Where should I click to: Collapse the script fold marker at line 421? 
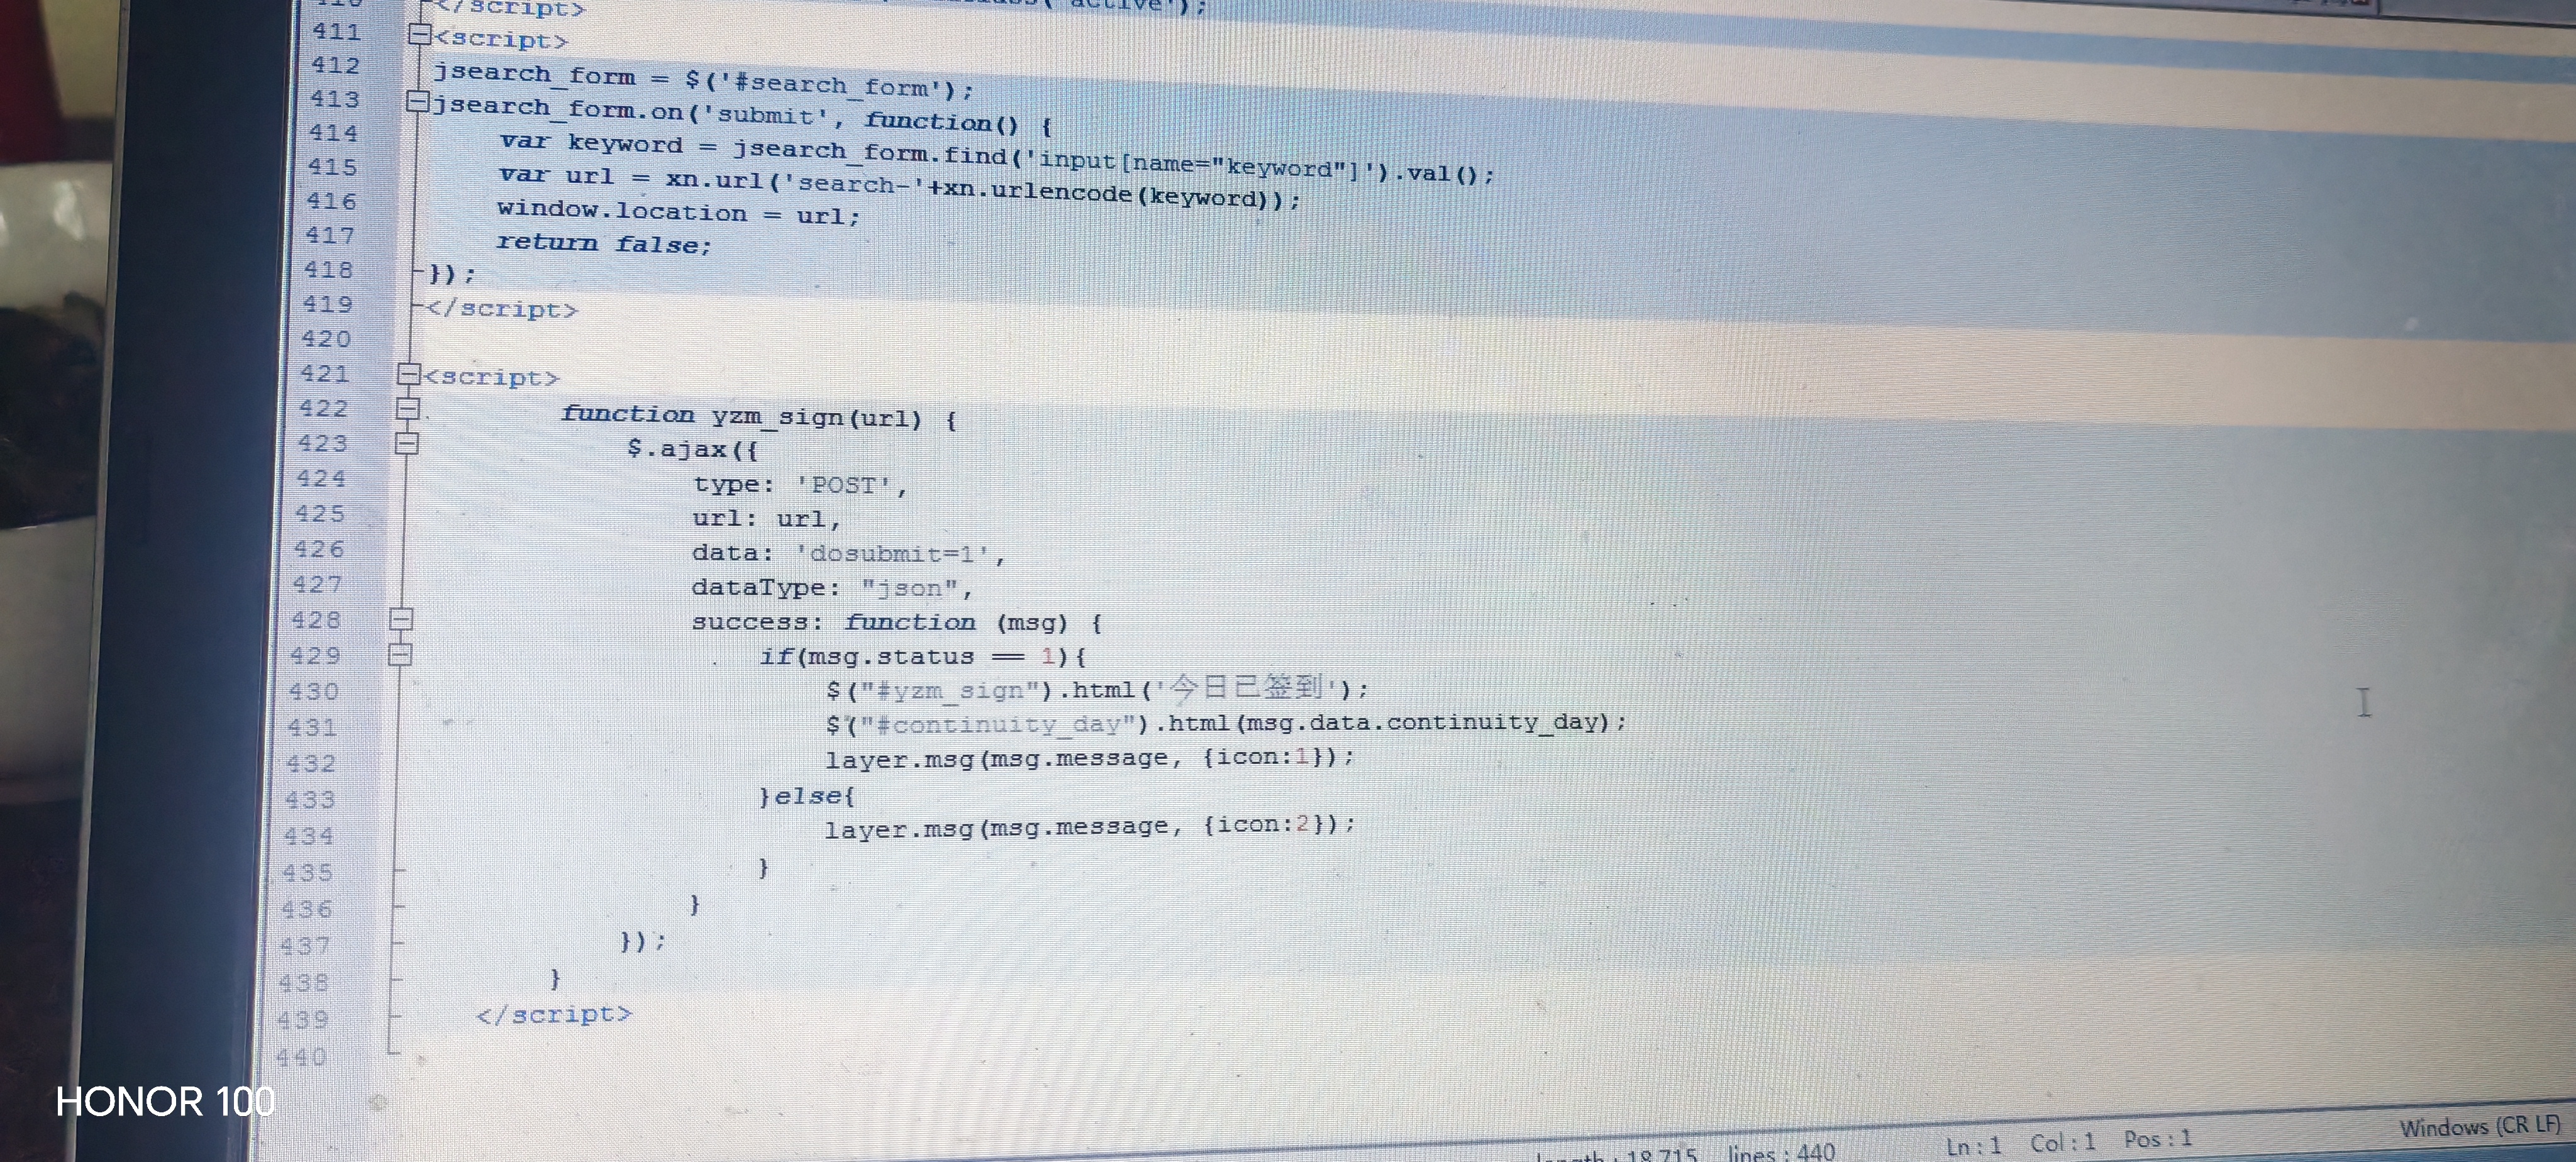coord(409,375)
